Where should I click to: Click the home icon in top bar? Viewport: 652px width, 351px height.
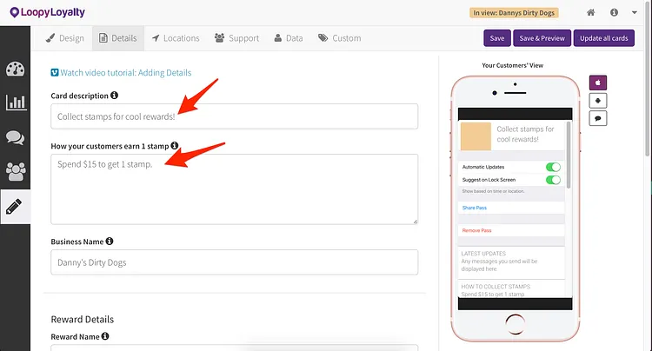click(x=590, y=12)
